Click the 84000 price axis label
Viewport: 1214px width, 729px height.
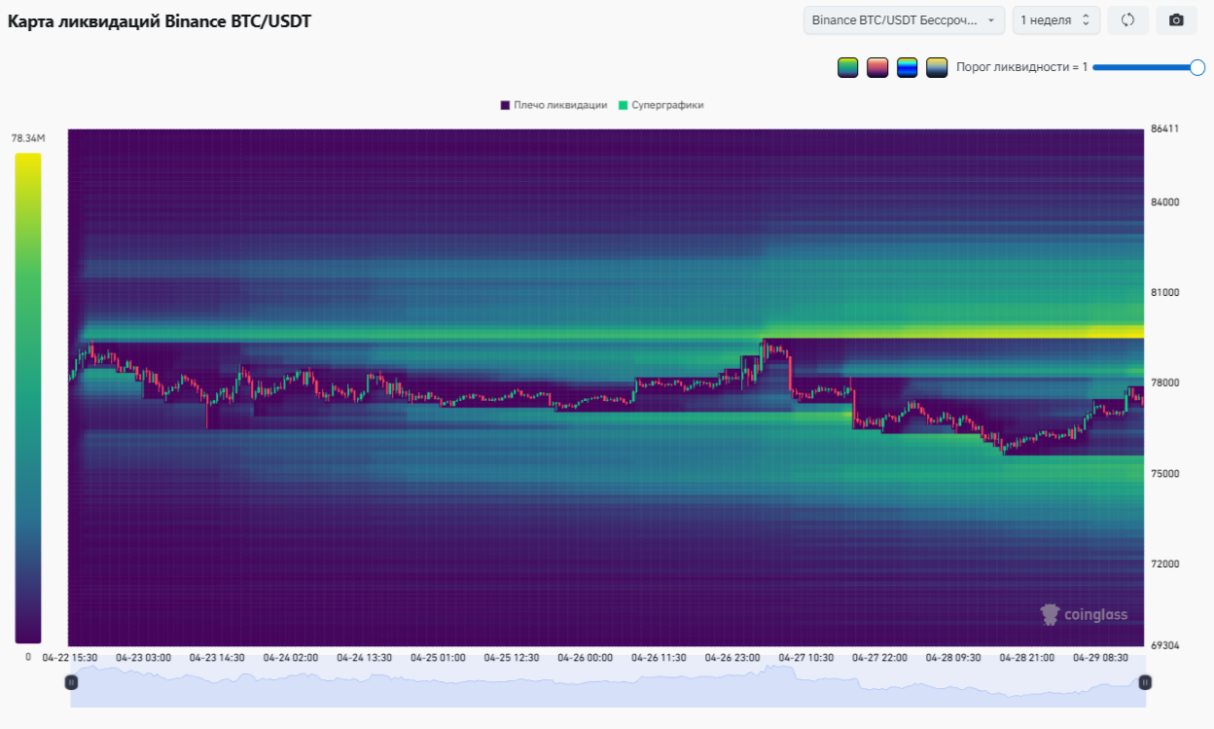click(x=1164, y=202)
